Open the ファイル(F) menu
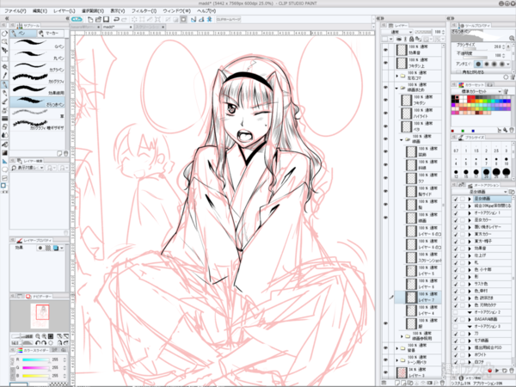516x387 pixels. [x=15, y=11]
